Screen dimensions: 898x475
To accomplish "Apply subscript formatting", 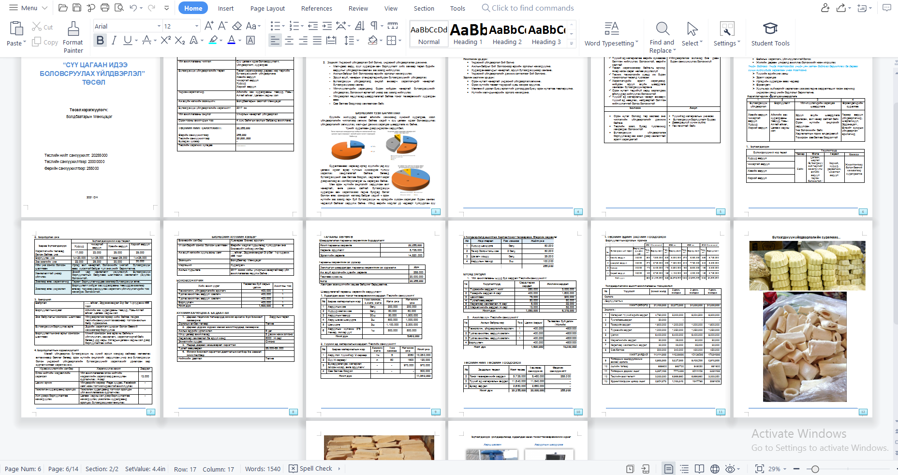I will 180,40.
